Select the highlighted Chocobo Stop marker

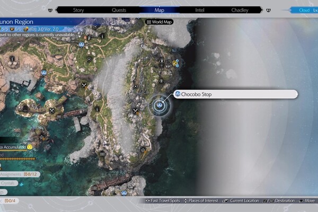click(160, 105)
